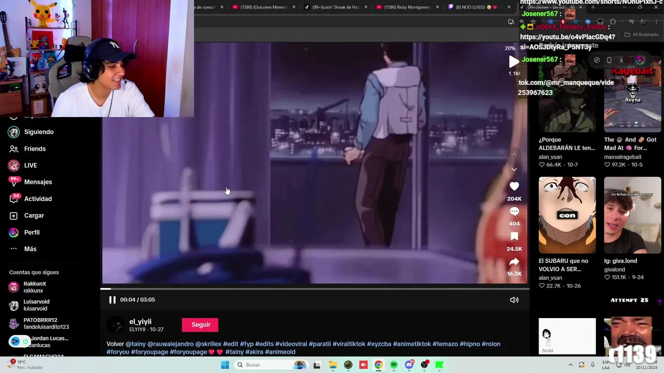This screenshot has width=664, height=373.
Task: Close the Ricky Montgomery tab
Action: [437, 7]
